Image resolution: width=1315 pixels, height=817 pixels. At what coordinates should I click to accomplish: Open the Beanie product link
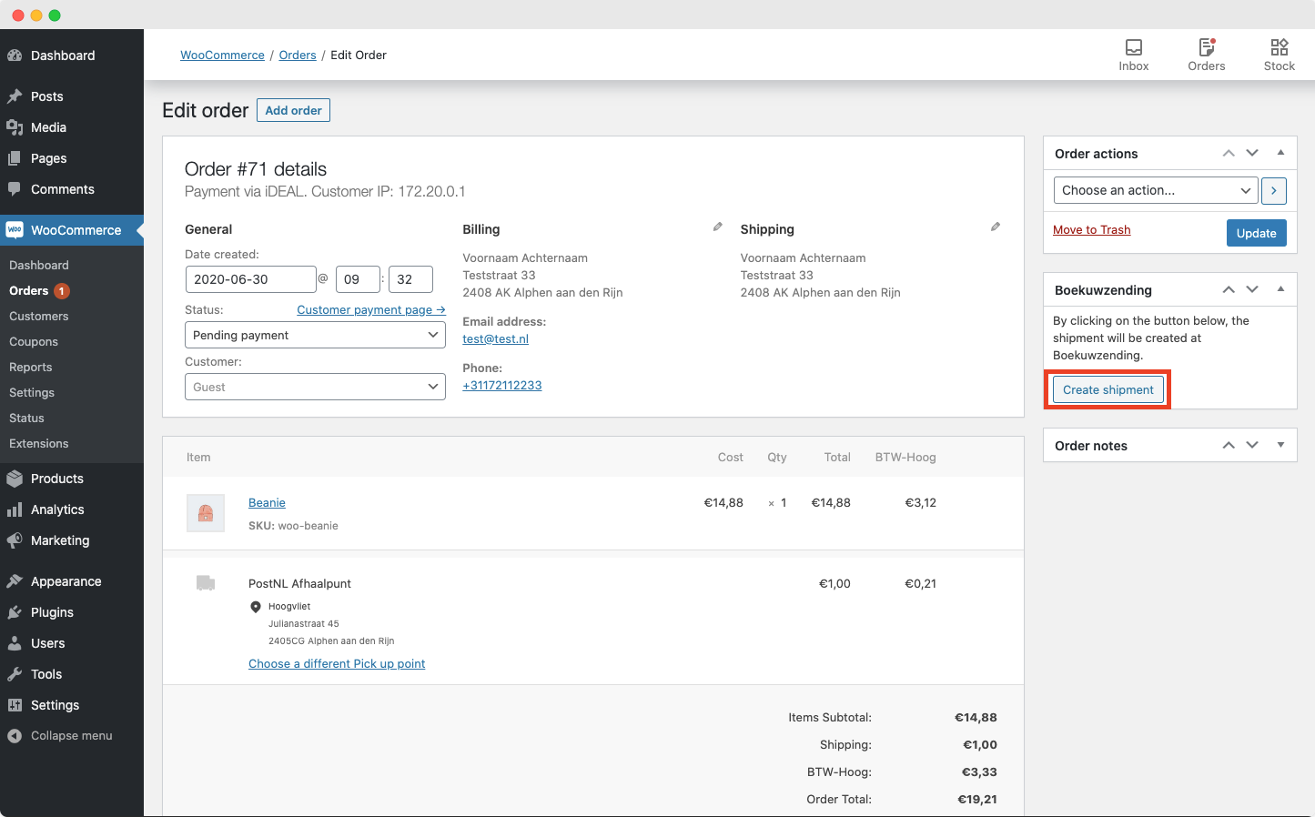(267, 503)
